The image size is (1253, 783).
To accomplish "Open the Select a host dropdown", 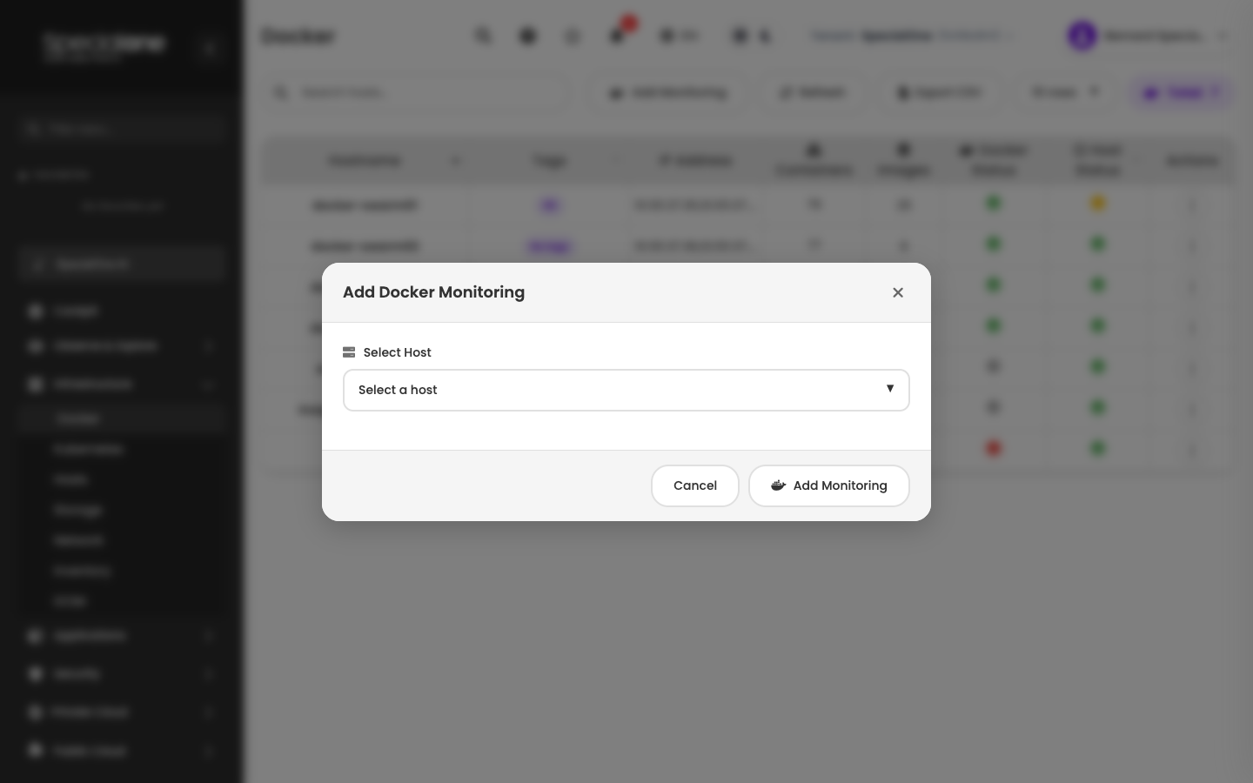I will tap(626, 390).
